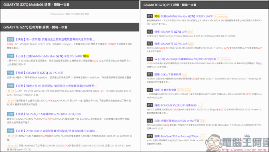Click snippet starting 快速液晶GIGABYTE FI25F 240hz
This screenshot has height=152, width=269.
click(x=204, y=96)
